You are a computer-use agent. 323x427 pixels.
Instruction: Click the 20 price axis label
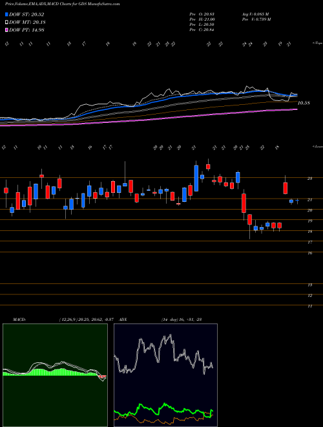(309, 210)
